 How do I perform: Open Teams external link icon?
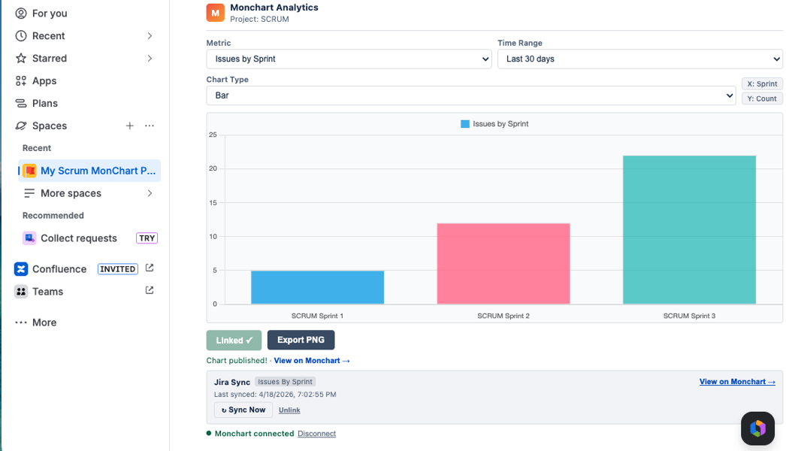(x=150, y=290)
